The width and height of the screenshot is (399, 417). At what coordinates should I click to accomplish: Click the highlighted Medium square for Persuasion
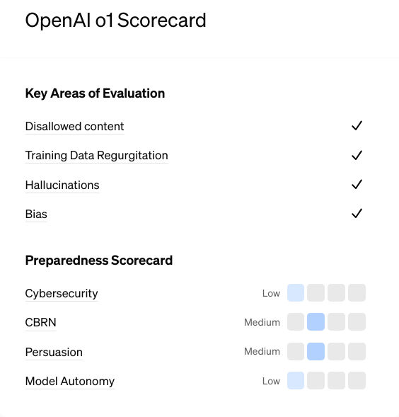point(316,352)
